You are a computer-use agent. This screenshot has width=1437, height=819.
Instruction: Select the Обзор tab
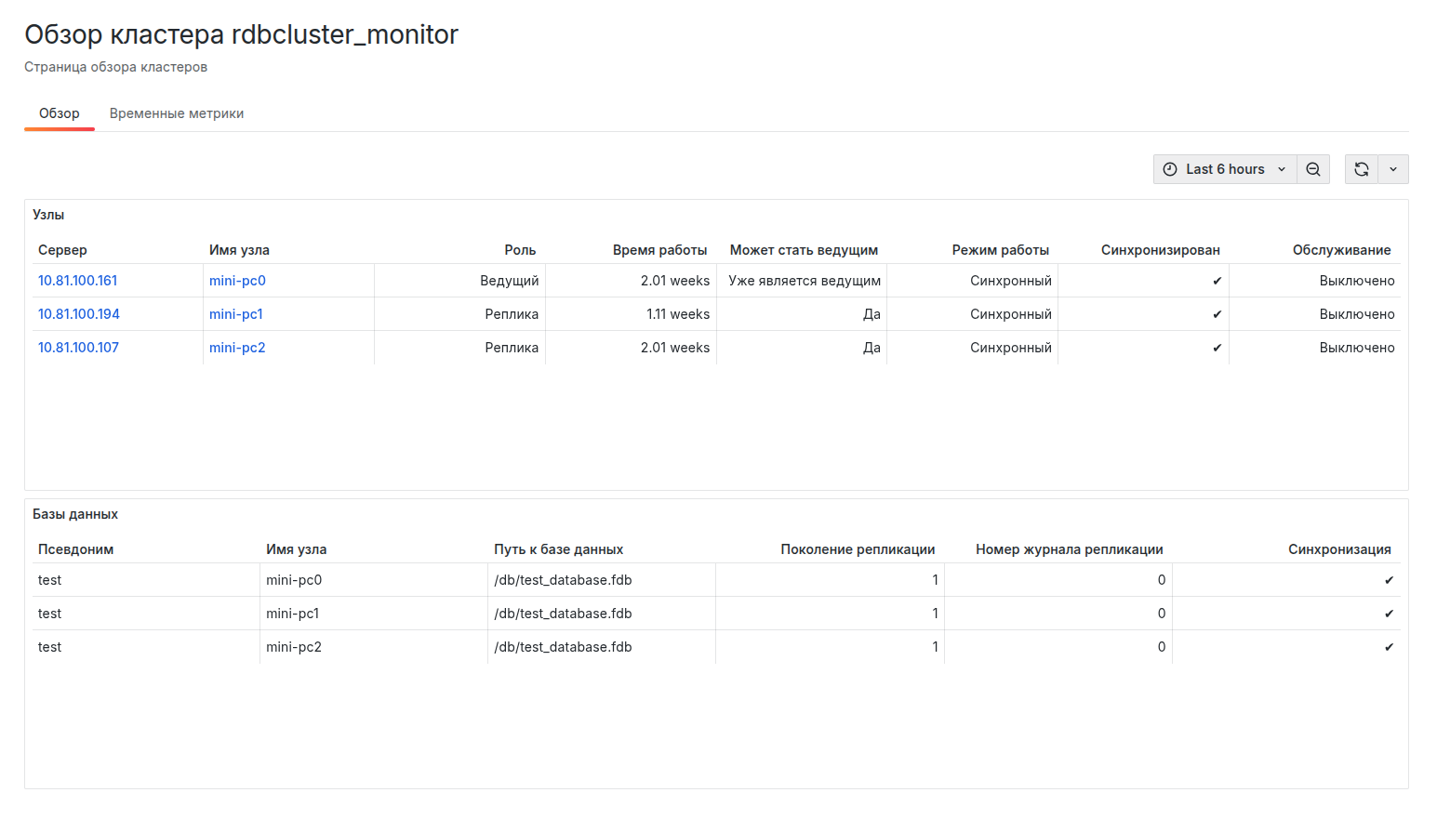point(60,113)
